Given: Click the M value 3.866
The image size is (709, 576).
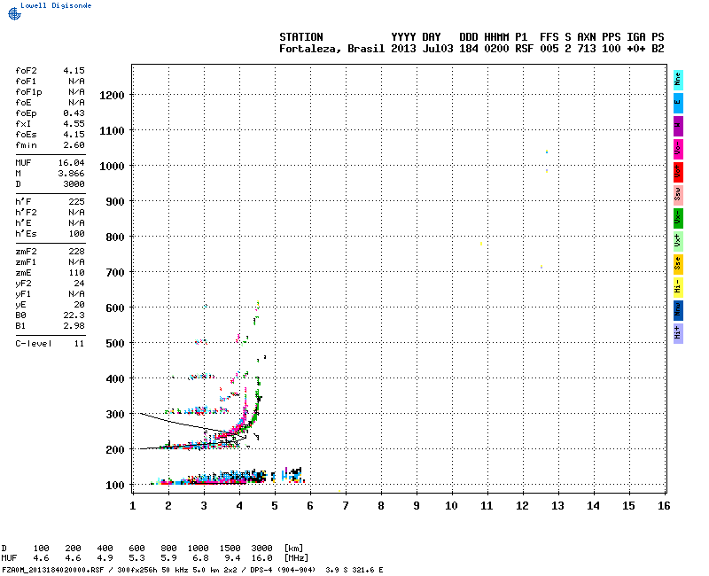Looking at the screenshot, I should point(72,173).
